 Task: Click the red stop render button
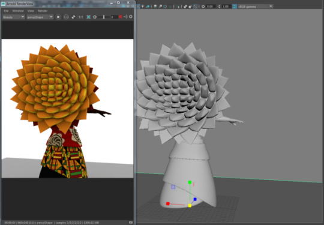pos(120,17)
